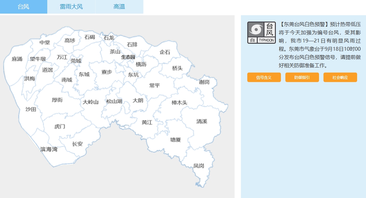Open the 防御指引 button

[302, 77]
